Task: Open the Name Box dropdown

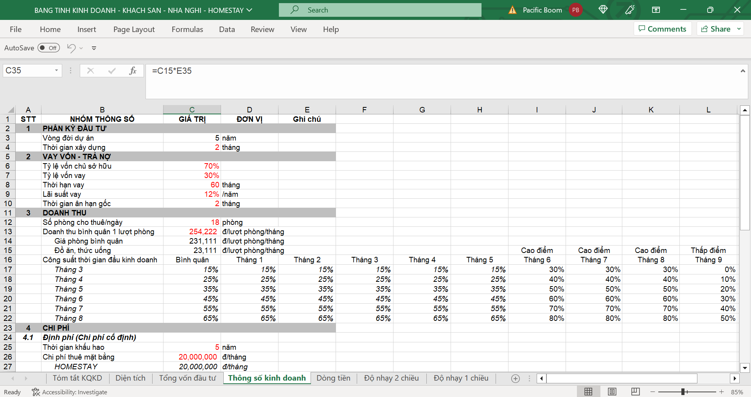Action: click(x=56, y=71)
